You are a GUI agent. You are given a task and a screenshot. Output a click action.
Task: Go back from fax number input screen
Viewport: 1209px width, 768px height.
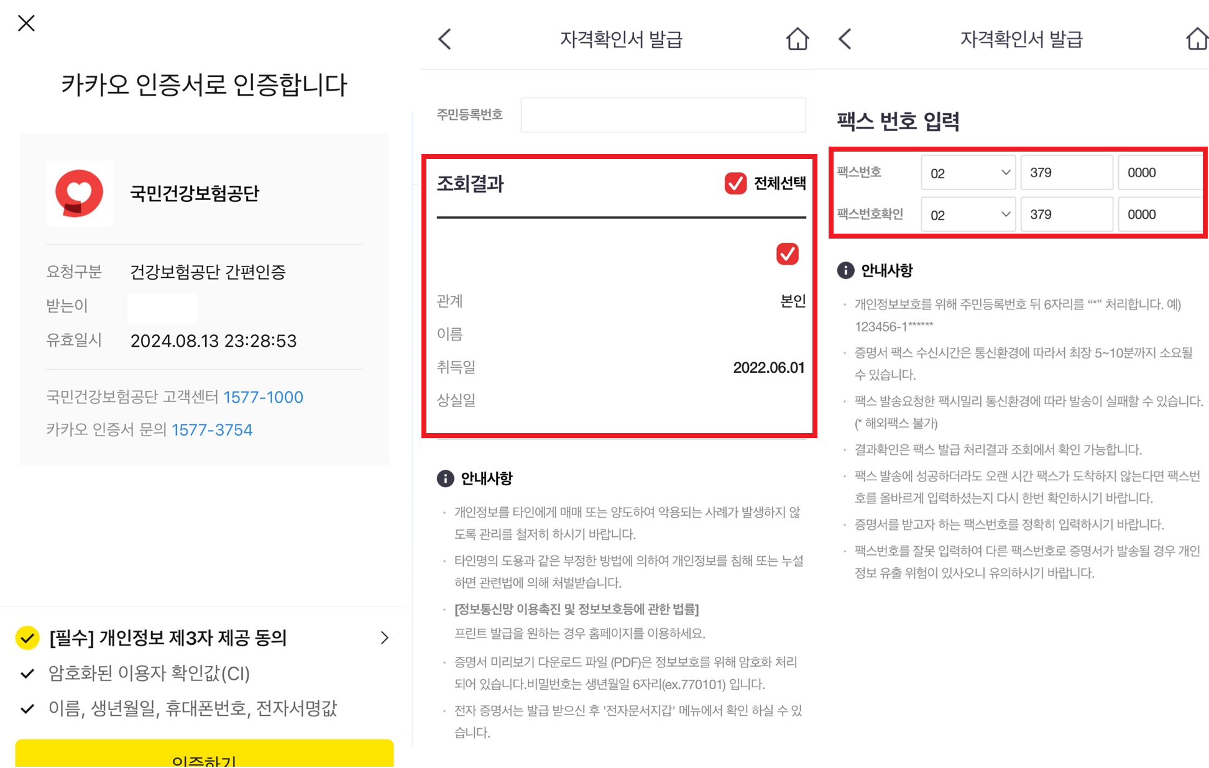coord(845,39)
